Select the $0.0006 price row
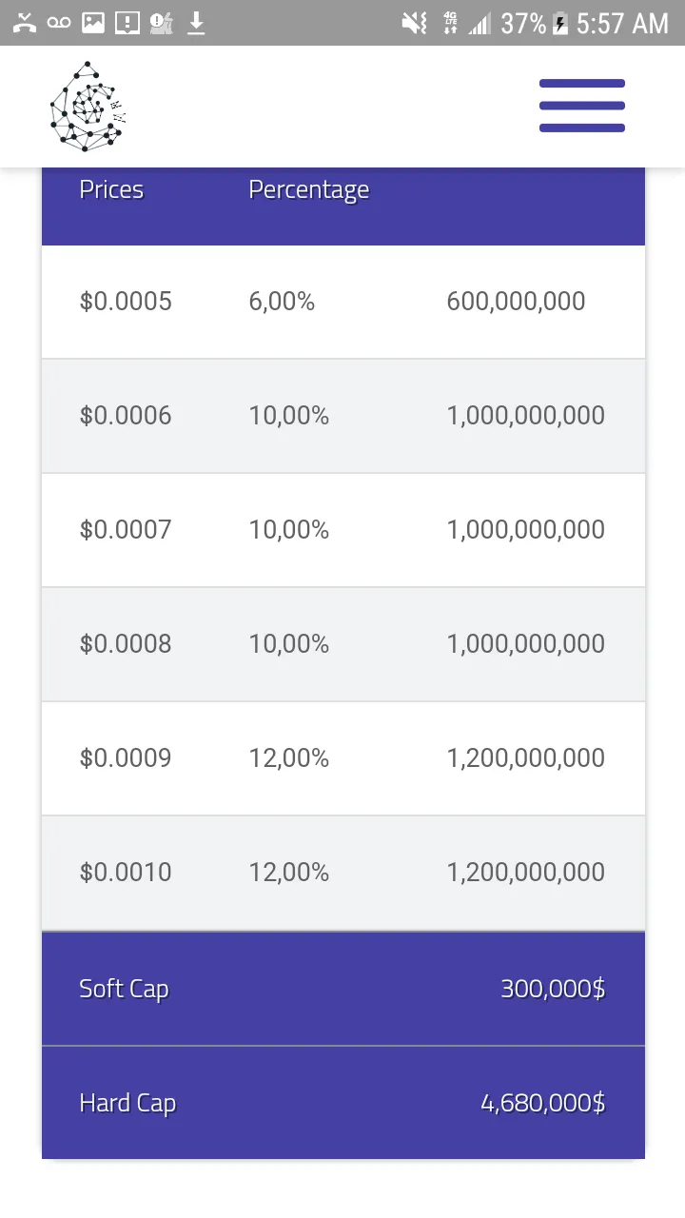The width and height of the screenshot is (685, 1218). 343,416
